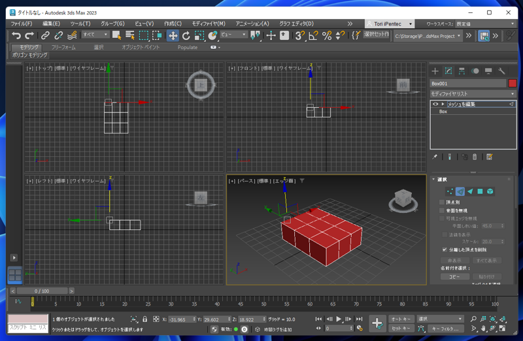Viewport: 523px width, 341px height.
Task: Click the キー フィルタ button
Action: click(x=446, y=329)
